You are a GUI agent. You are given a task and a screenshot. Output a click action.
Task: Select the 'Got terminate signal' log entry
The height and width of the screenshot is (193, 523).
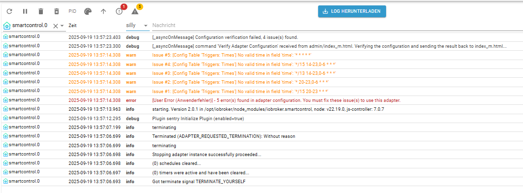coord(261,181)
